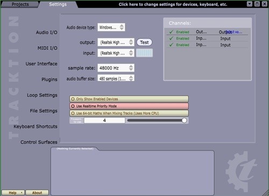Select the Settings tab
The height and width of the screenshot is (196, 269).
58,4
